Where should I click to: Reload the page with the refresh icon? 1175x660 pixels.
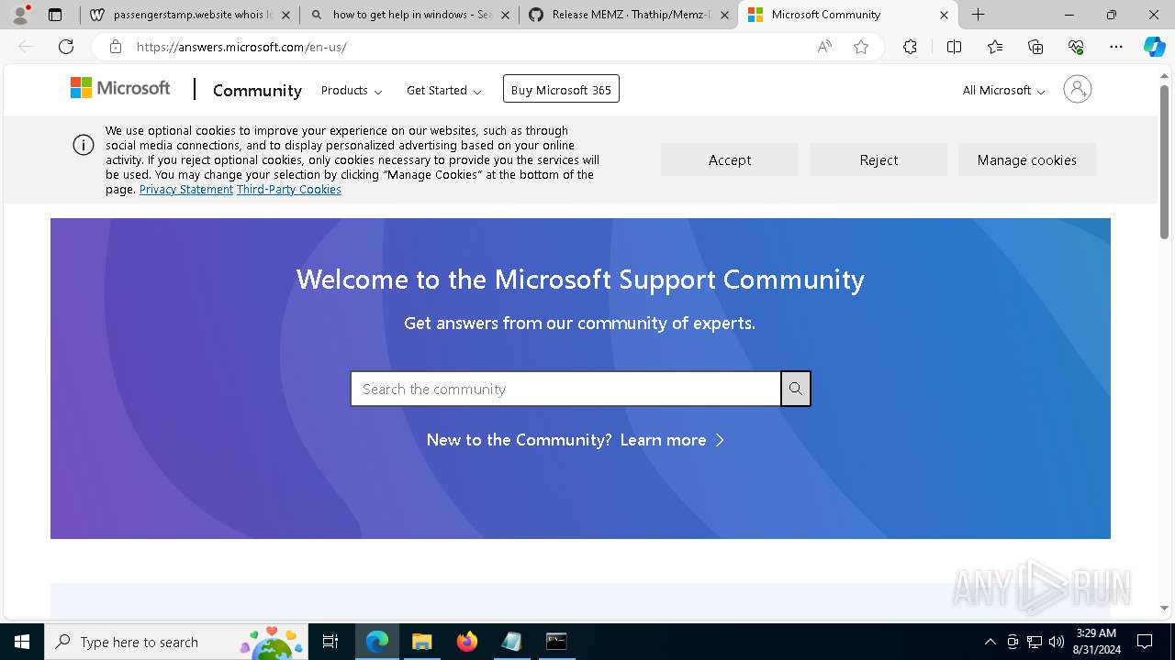tap(66, 47)
